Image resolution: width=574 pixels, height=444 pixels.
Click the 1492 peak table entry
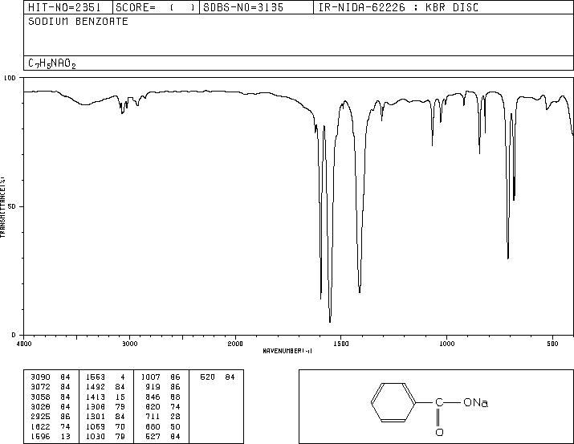click(105, 387)
